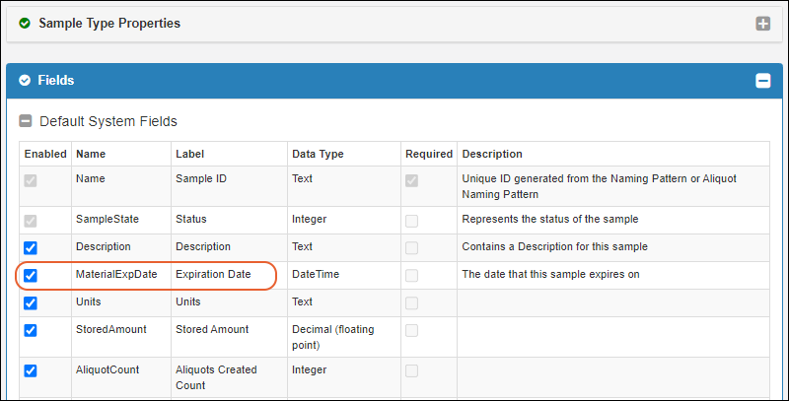Click the Data Type column header
Viewport: 789px width, 401px height.
coord(318,155)
